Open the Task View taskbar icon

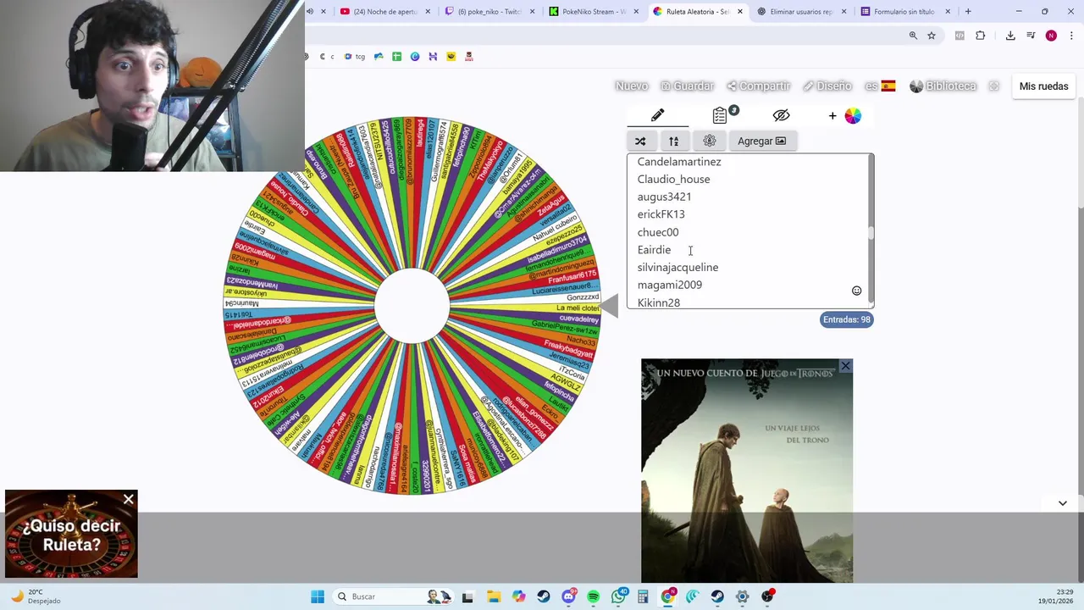467,596
